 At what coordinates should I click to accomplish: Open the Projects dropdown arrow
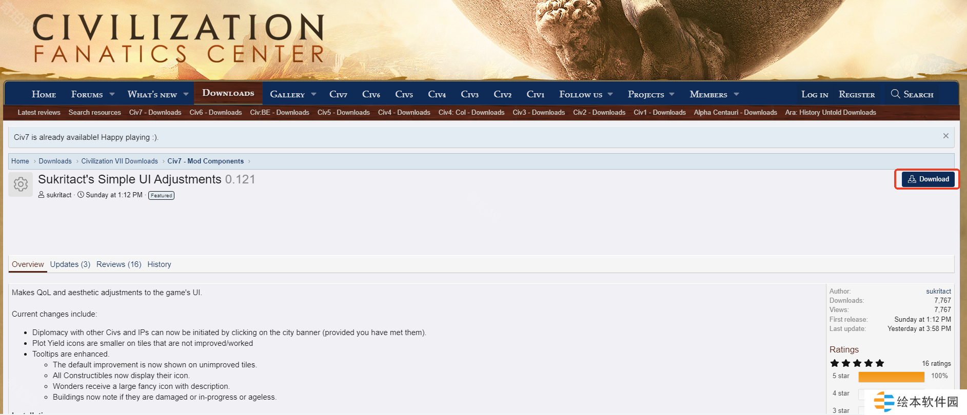672,94
